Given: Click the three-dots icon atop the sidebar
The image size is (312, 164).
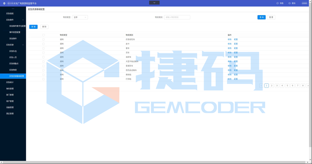Looking at the screenshot, I should (x=13, y=9).
